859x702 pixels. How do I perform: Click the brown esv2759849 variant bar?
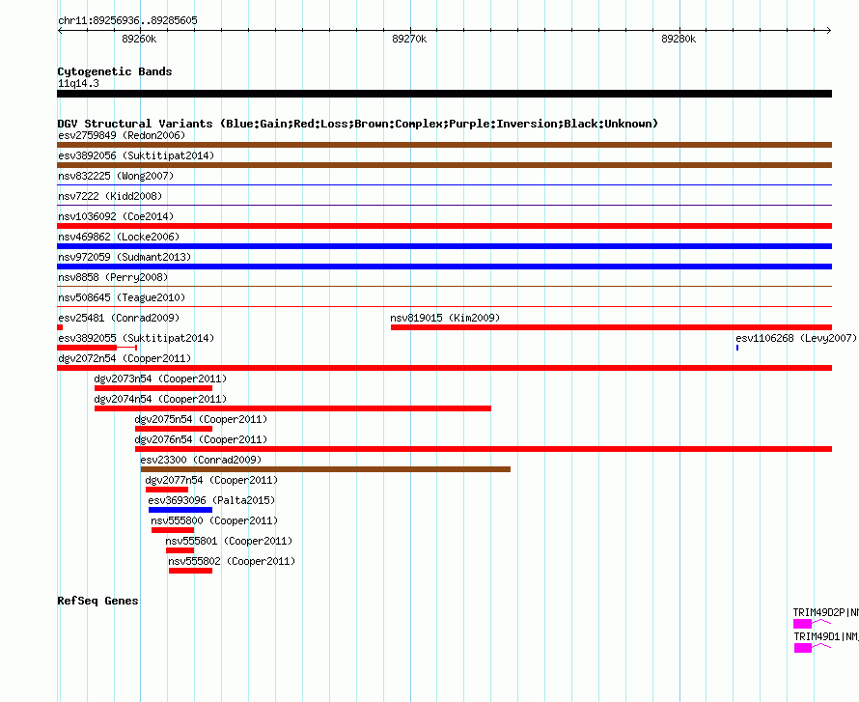[x=444, y=145]
